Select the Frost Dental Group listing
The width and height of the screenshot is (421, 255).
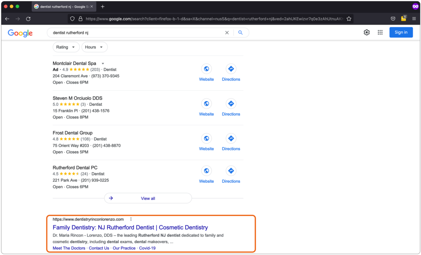coord(72,133)
